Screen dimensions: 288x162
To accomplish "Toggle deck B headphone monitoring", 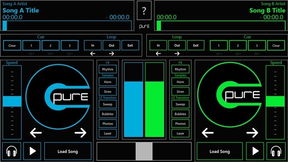I will coord(276,151).
